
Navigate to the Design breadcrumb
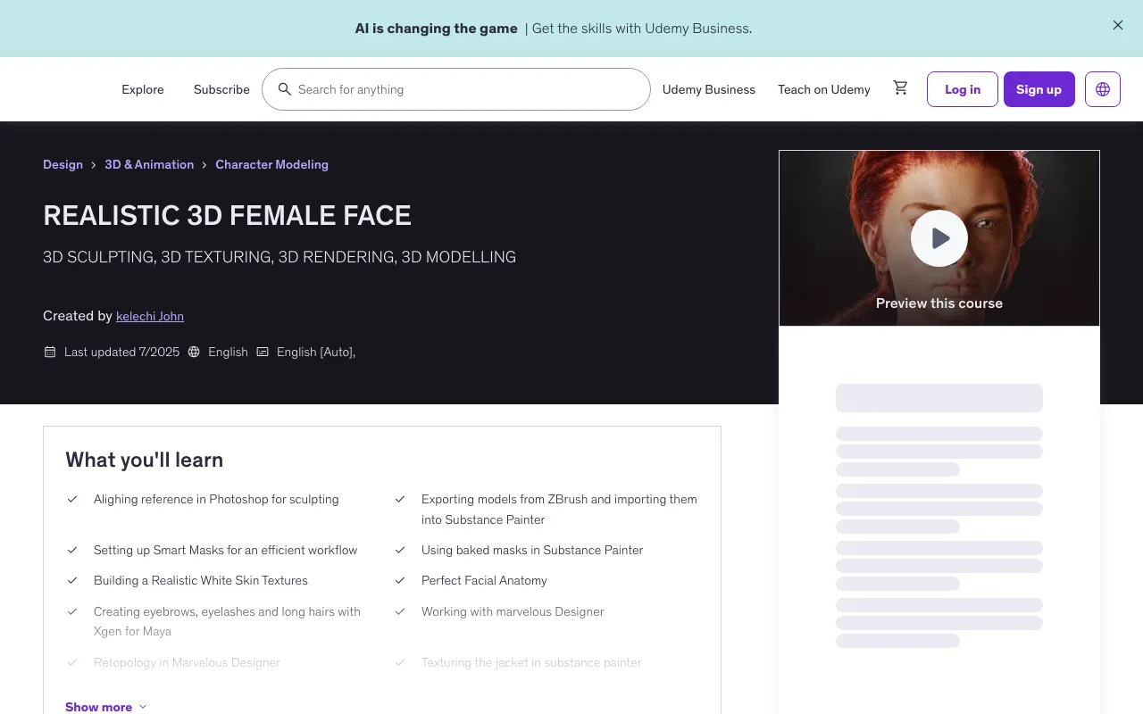[63, 164]
